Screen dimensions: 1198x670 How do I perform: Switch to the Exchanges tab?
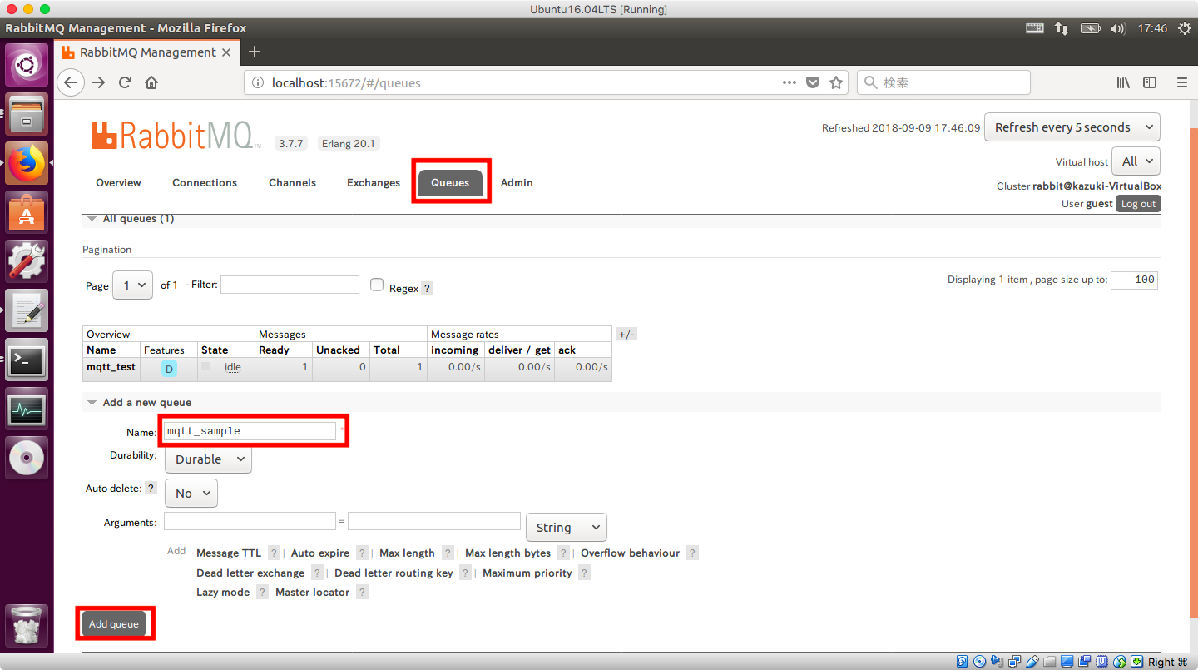[374, 183]
